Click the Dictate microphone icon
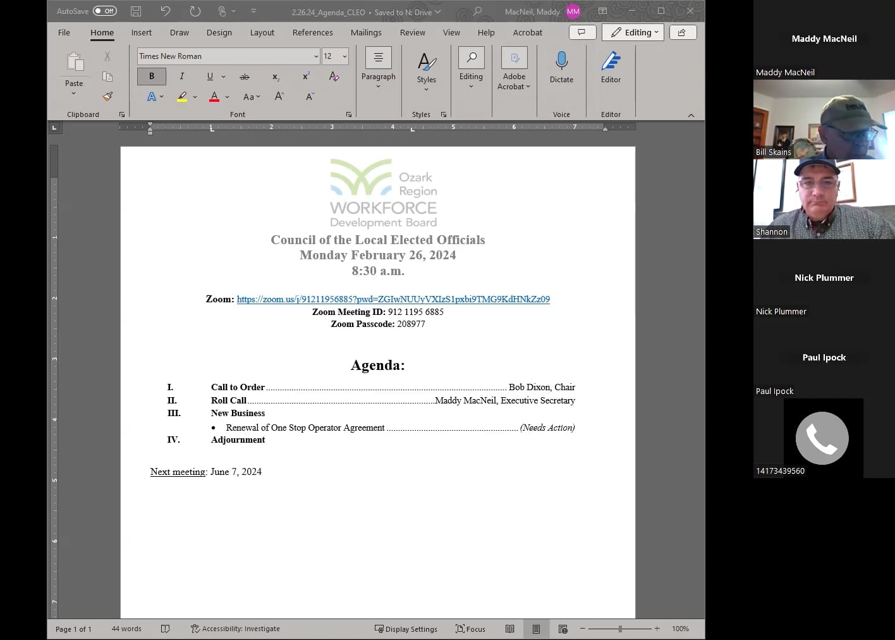Viewport: 895px width, 640px height. pos(561,61)
